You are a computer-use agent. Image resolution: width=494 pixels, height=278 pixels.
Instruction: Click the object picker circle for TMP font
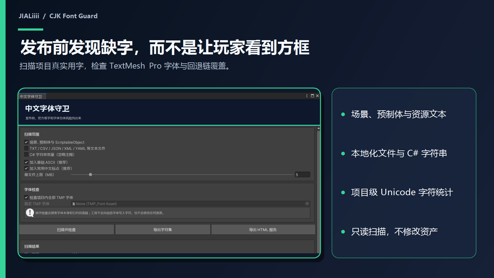[x=307, y=204]
